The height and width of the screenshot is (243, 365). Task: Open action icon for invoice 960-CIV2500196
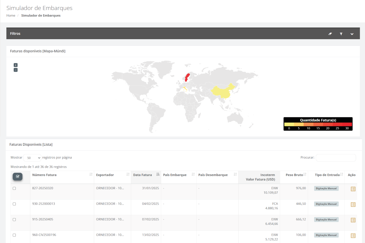(353, 235)
